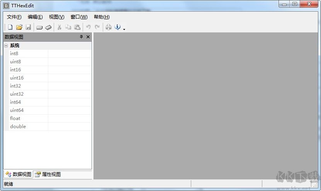Open the 帮助(H) menu
Screen dimensions: 321x191
click(x=102, y=17)
